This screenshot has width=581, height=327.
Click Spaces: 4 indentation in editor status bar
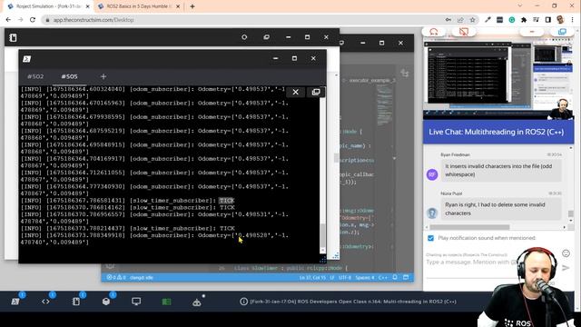point(365,277)
